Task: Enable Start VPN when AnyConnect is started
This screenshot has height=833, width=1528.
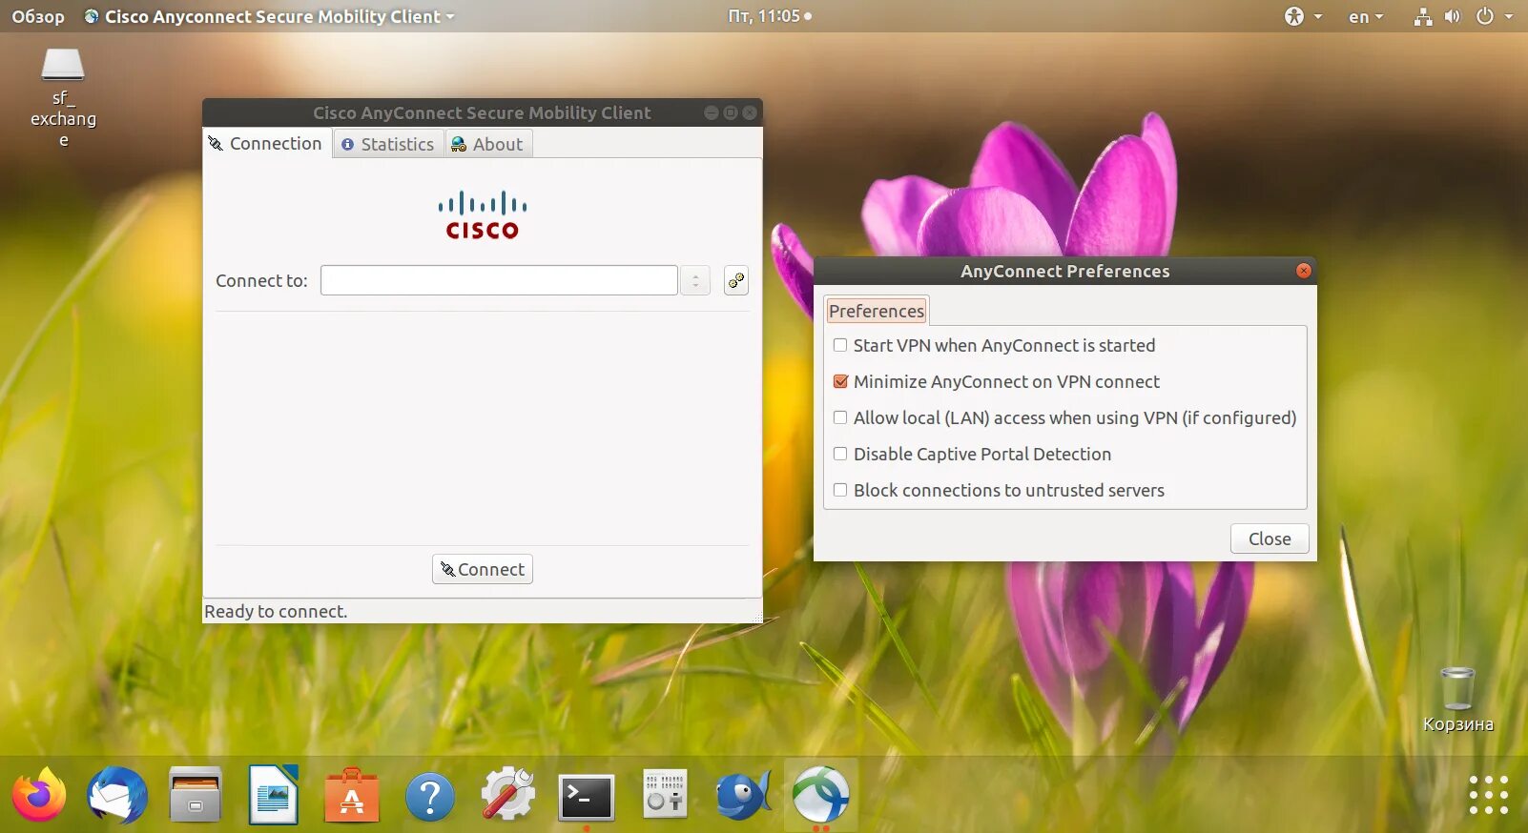Action: point(840,345)
